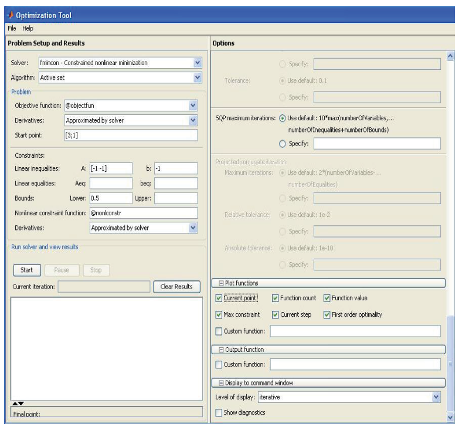Open the Objective function dropdown
The image size is (459, 427).
point(193,106)
